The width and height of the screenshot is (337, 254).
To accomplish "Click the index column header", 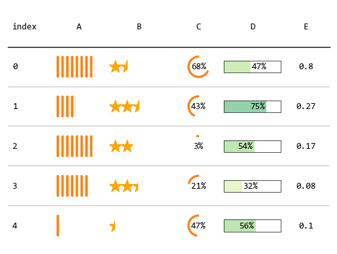I will [x=25, y=27].
